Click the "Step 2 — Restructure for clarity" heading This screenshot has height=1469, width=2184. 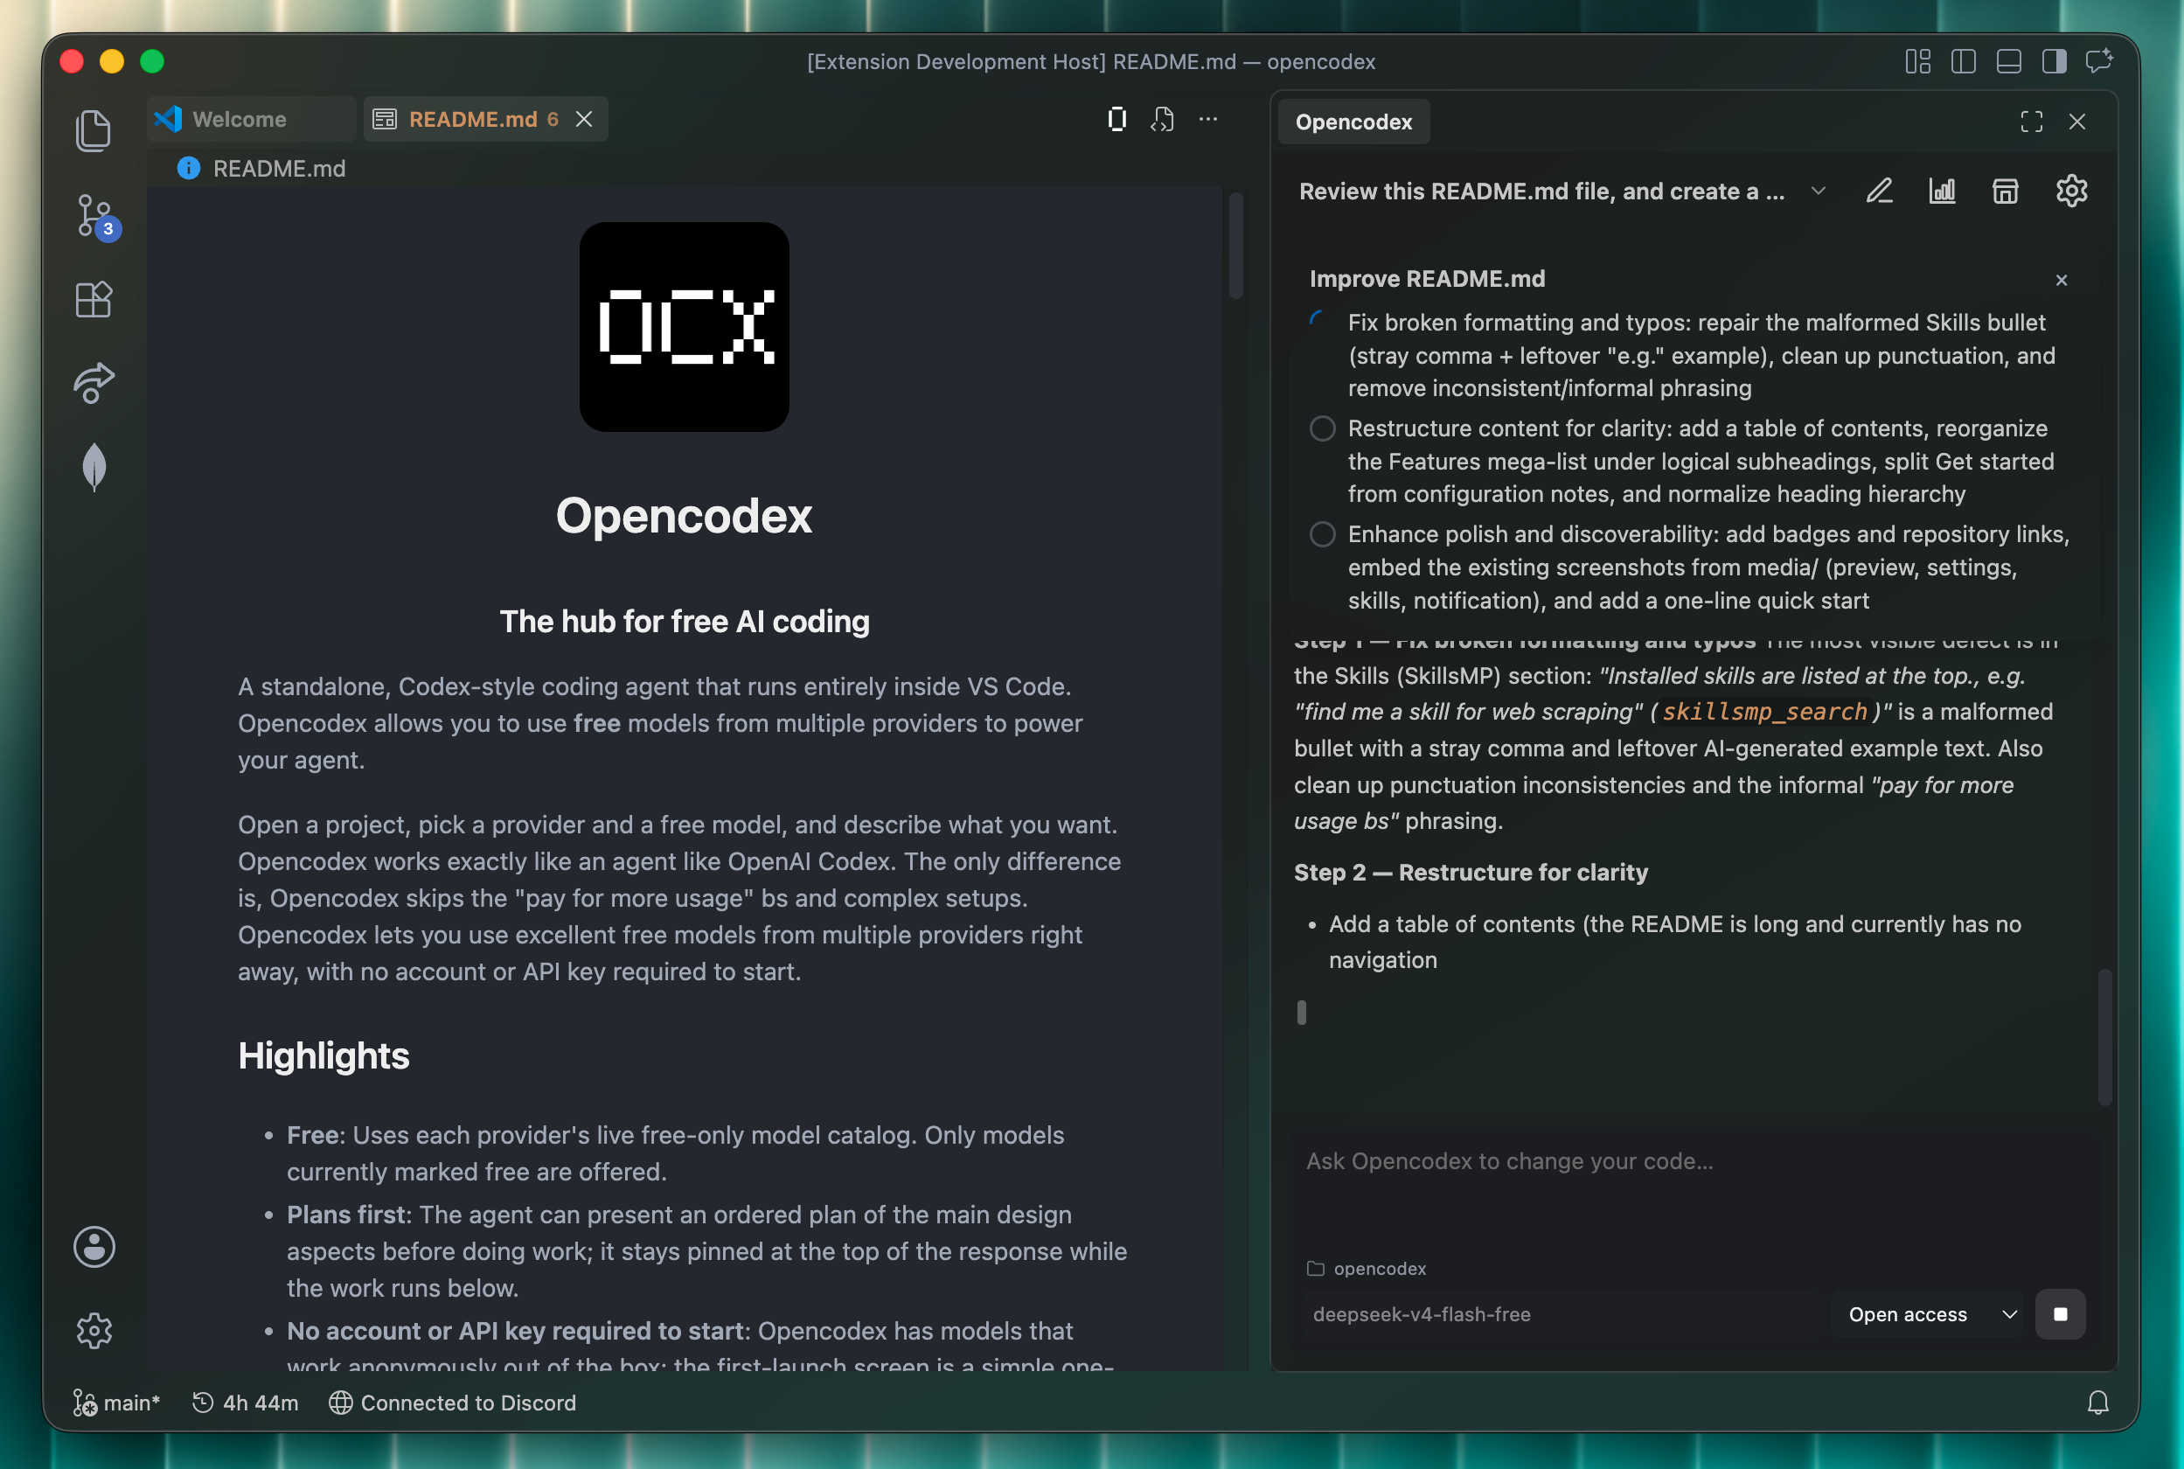pyautogui.click(x=1471, y=873)
